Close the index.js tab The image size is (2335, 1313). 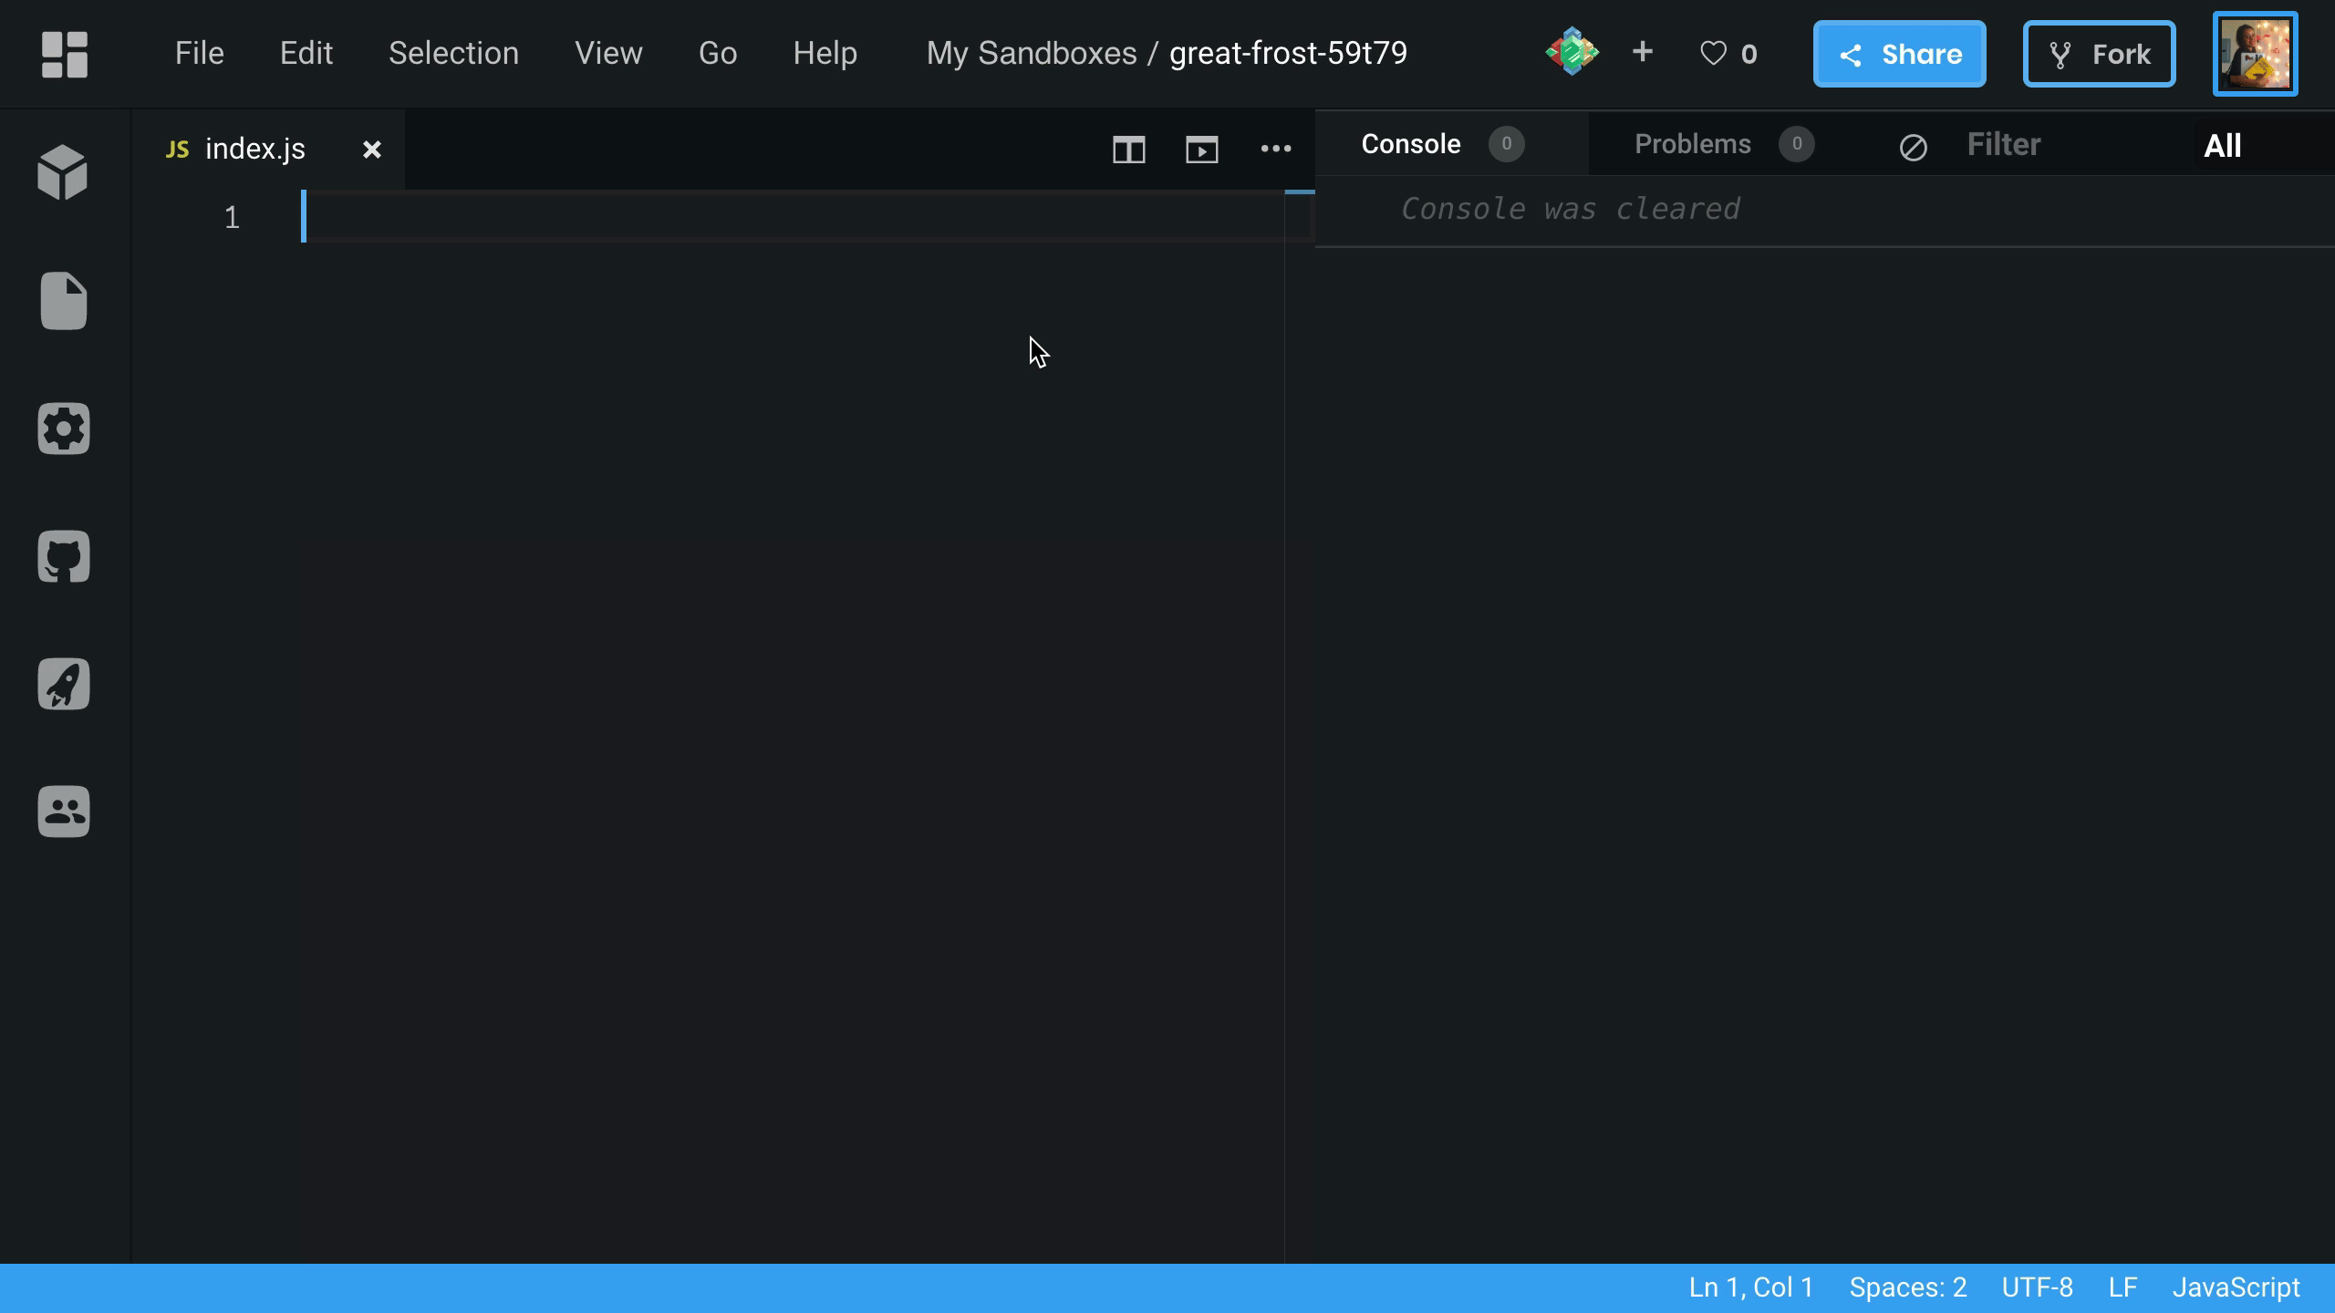(x=372, y=150)
